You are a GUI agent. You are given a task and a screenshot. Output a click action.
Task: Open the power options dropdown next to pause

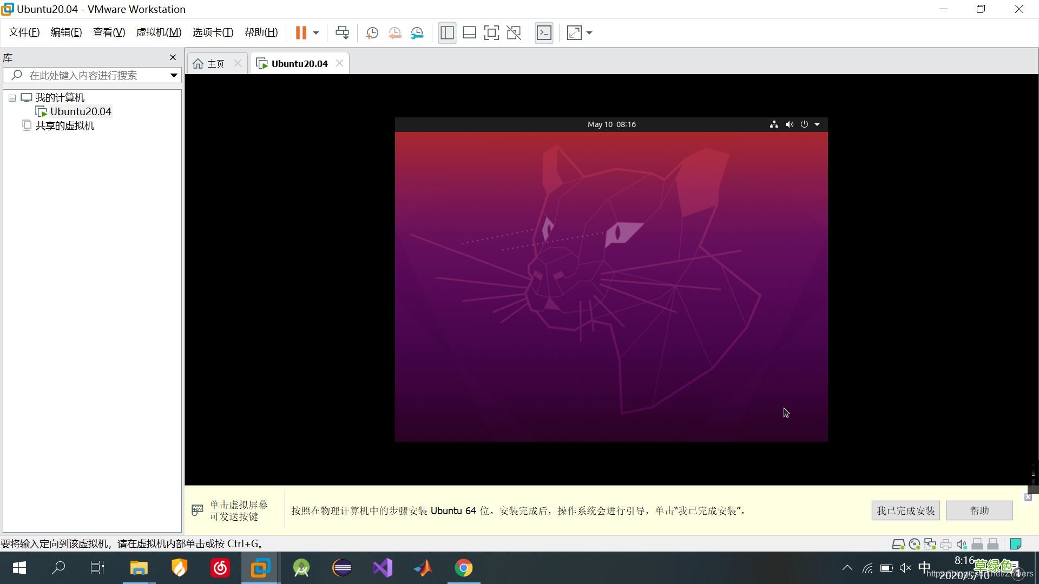(316, 33)
